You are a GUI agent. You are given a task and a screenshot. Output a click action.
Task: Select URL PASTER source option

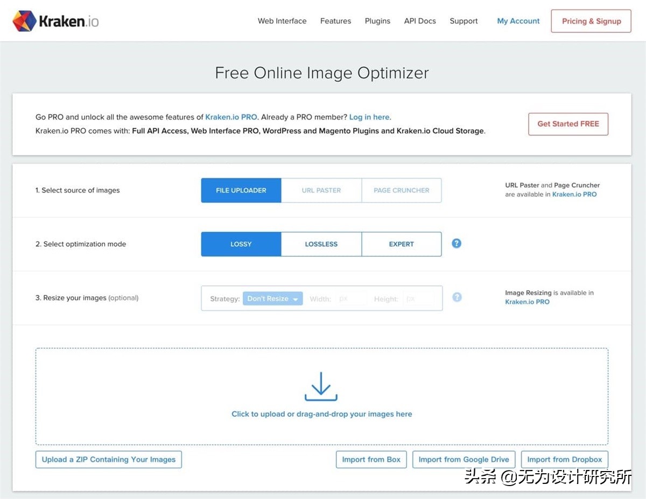tap(321, 190)
